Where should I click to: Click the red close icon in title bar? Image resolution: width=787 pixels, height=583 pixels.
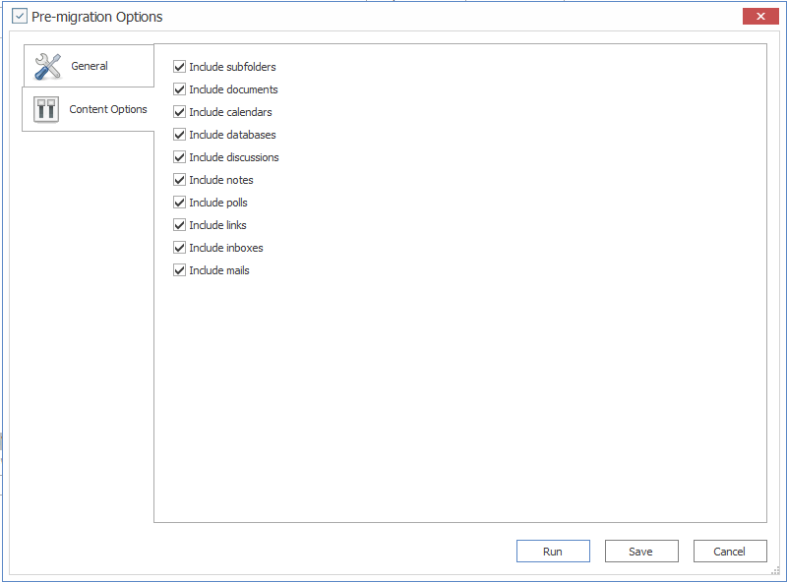[760, 16]
